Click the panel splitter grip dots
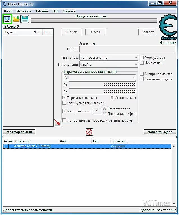179x215 pixels. point(89,137)
